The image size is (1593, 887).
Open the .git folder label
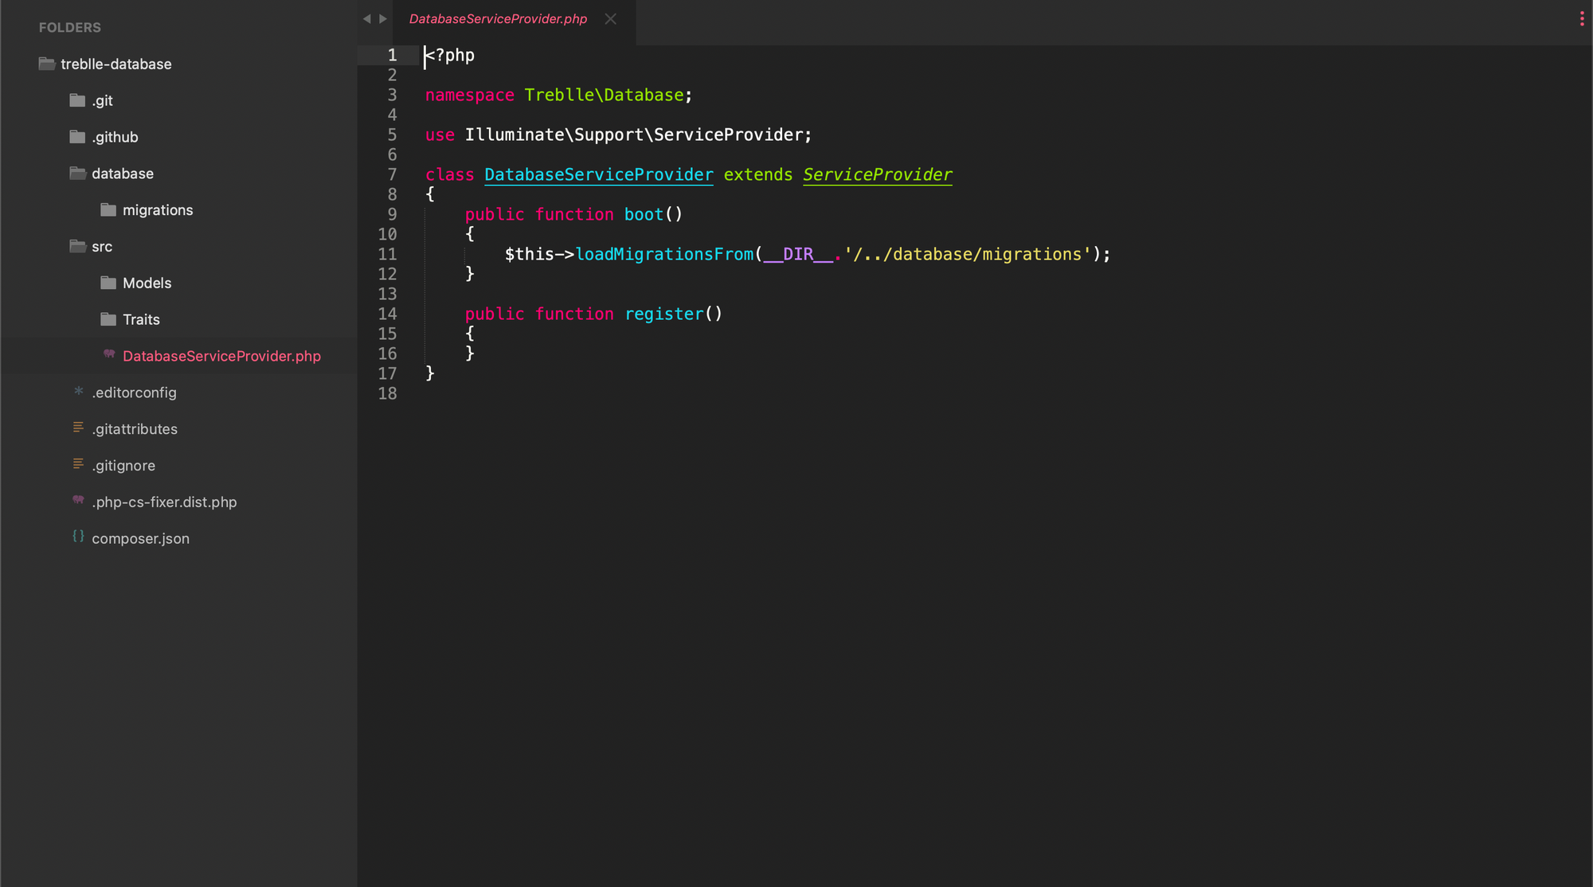click(102, 100)
